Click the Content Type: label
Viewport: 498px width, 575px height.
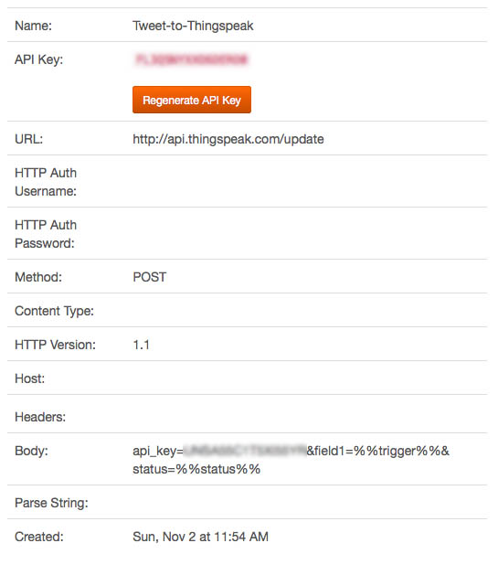point(54,311)
